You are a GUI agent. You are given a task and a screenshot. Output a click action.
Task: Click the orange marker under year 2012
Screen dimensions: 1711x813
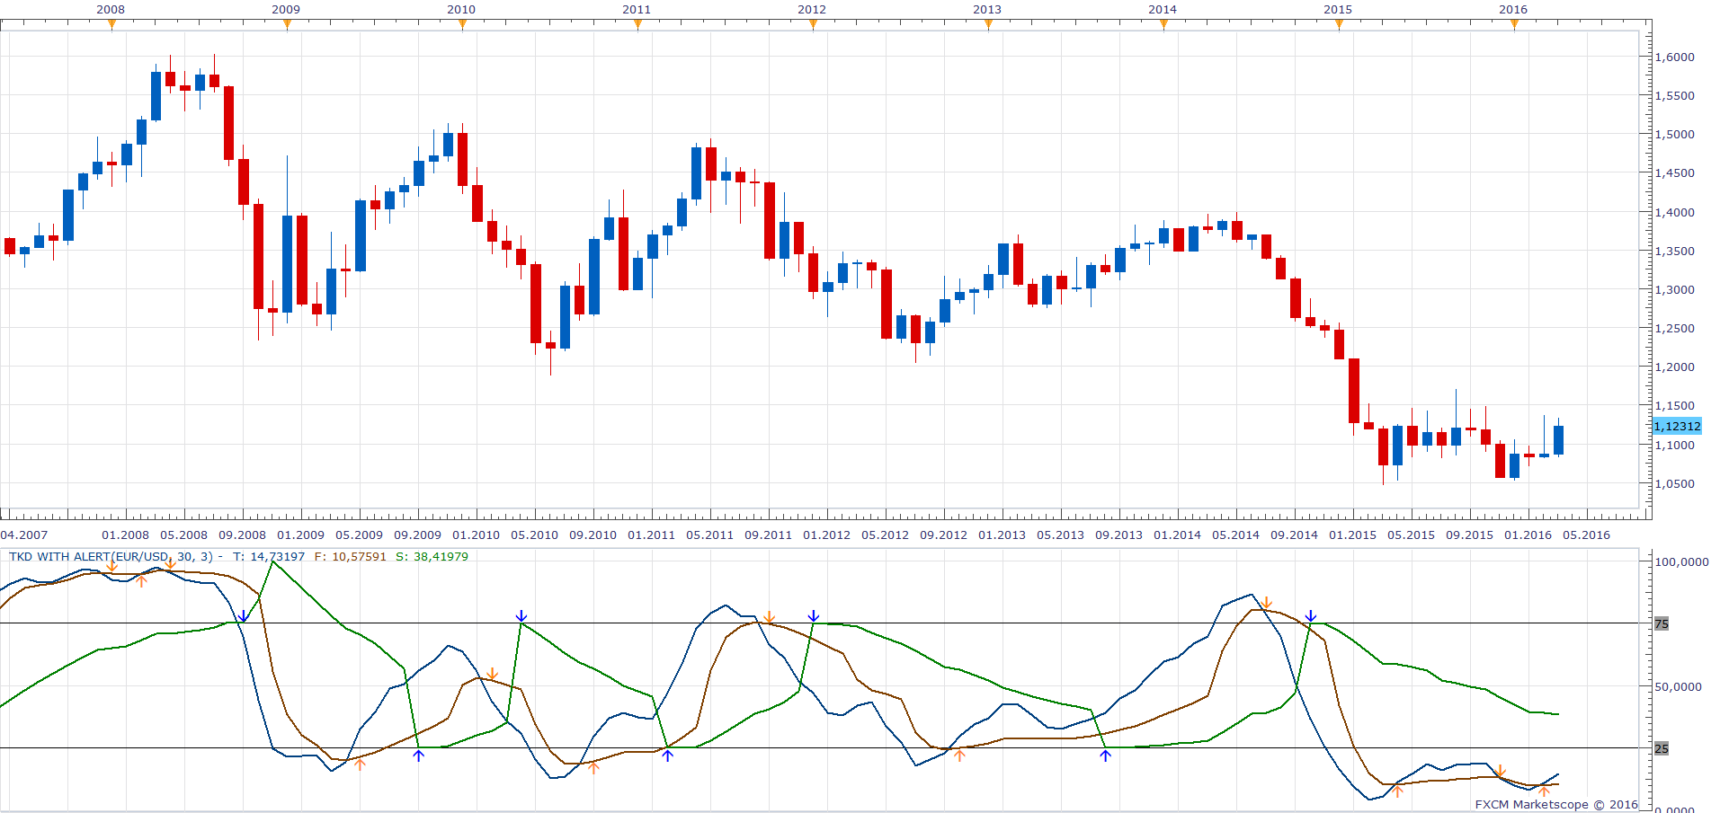(813, 24)
